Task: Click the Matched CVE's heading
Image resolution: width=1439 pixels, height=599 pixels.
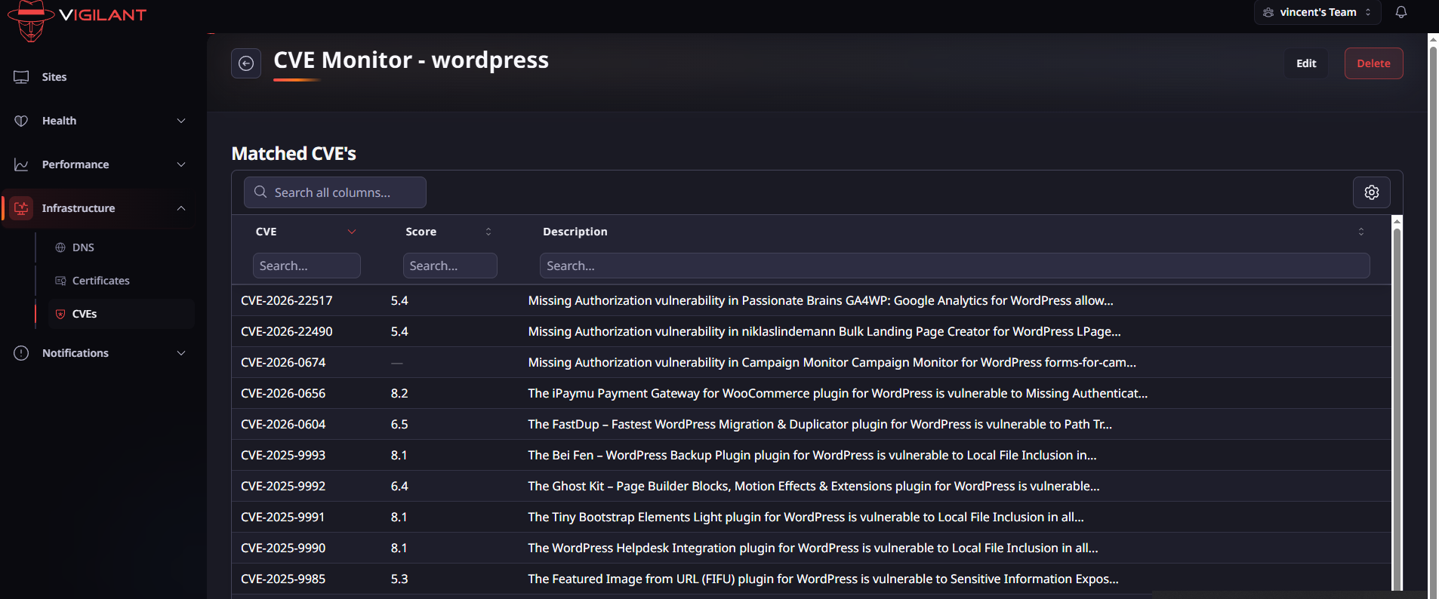Action: coord(294,153)
